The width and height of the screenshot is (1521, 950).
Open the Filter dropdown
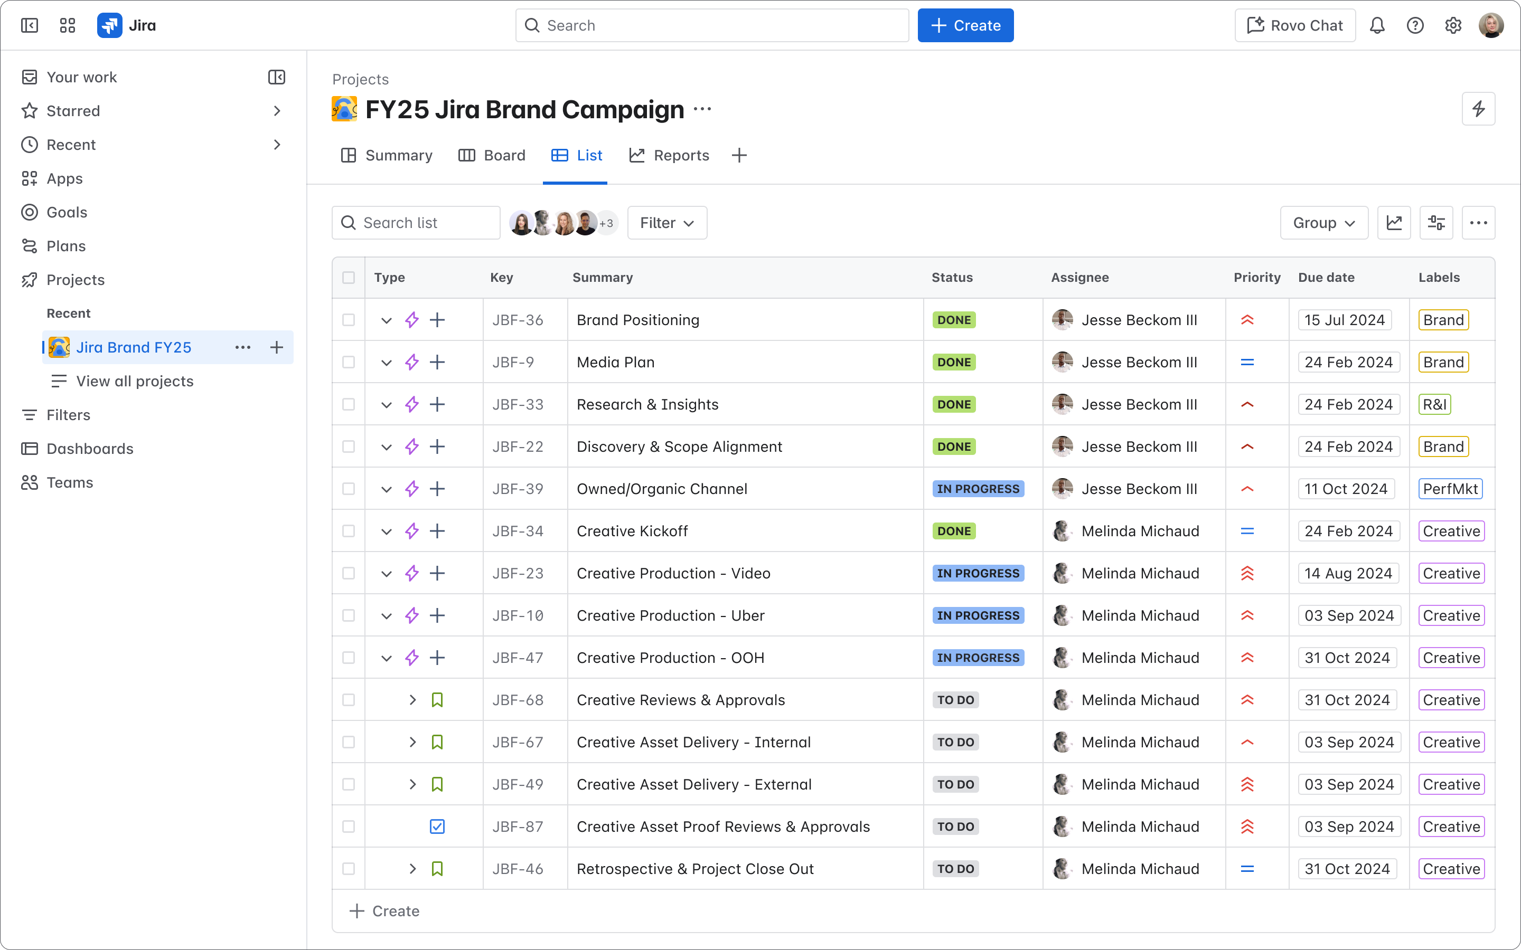(x=666, y=222)
